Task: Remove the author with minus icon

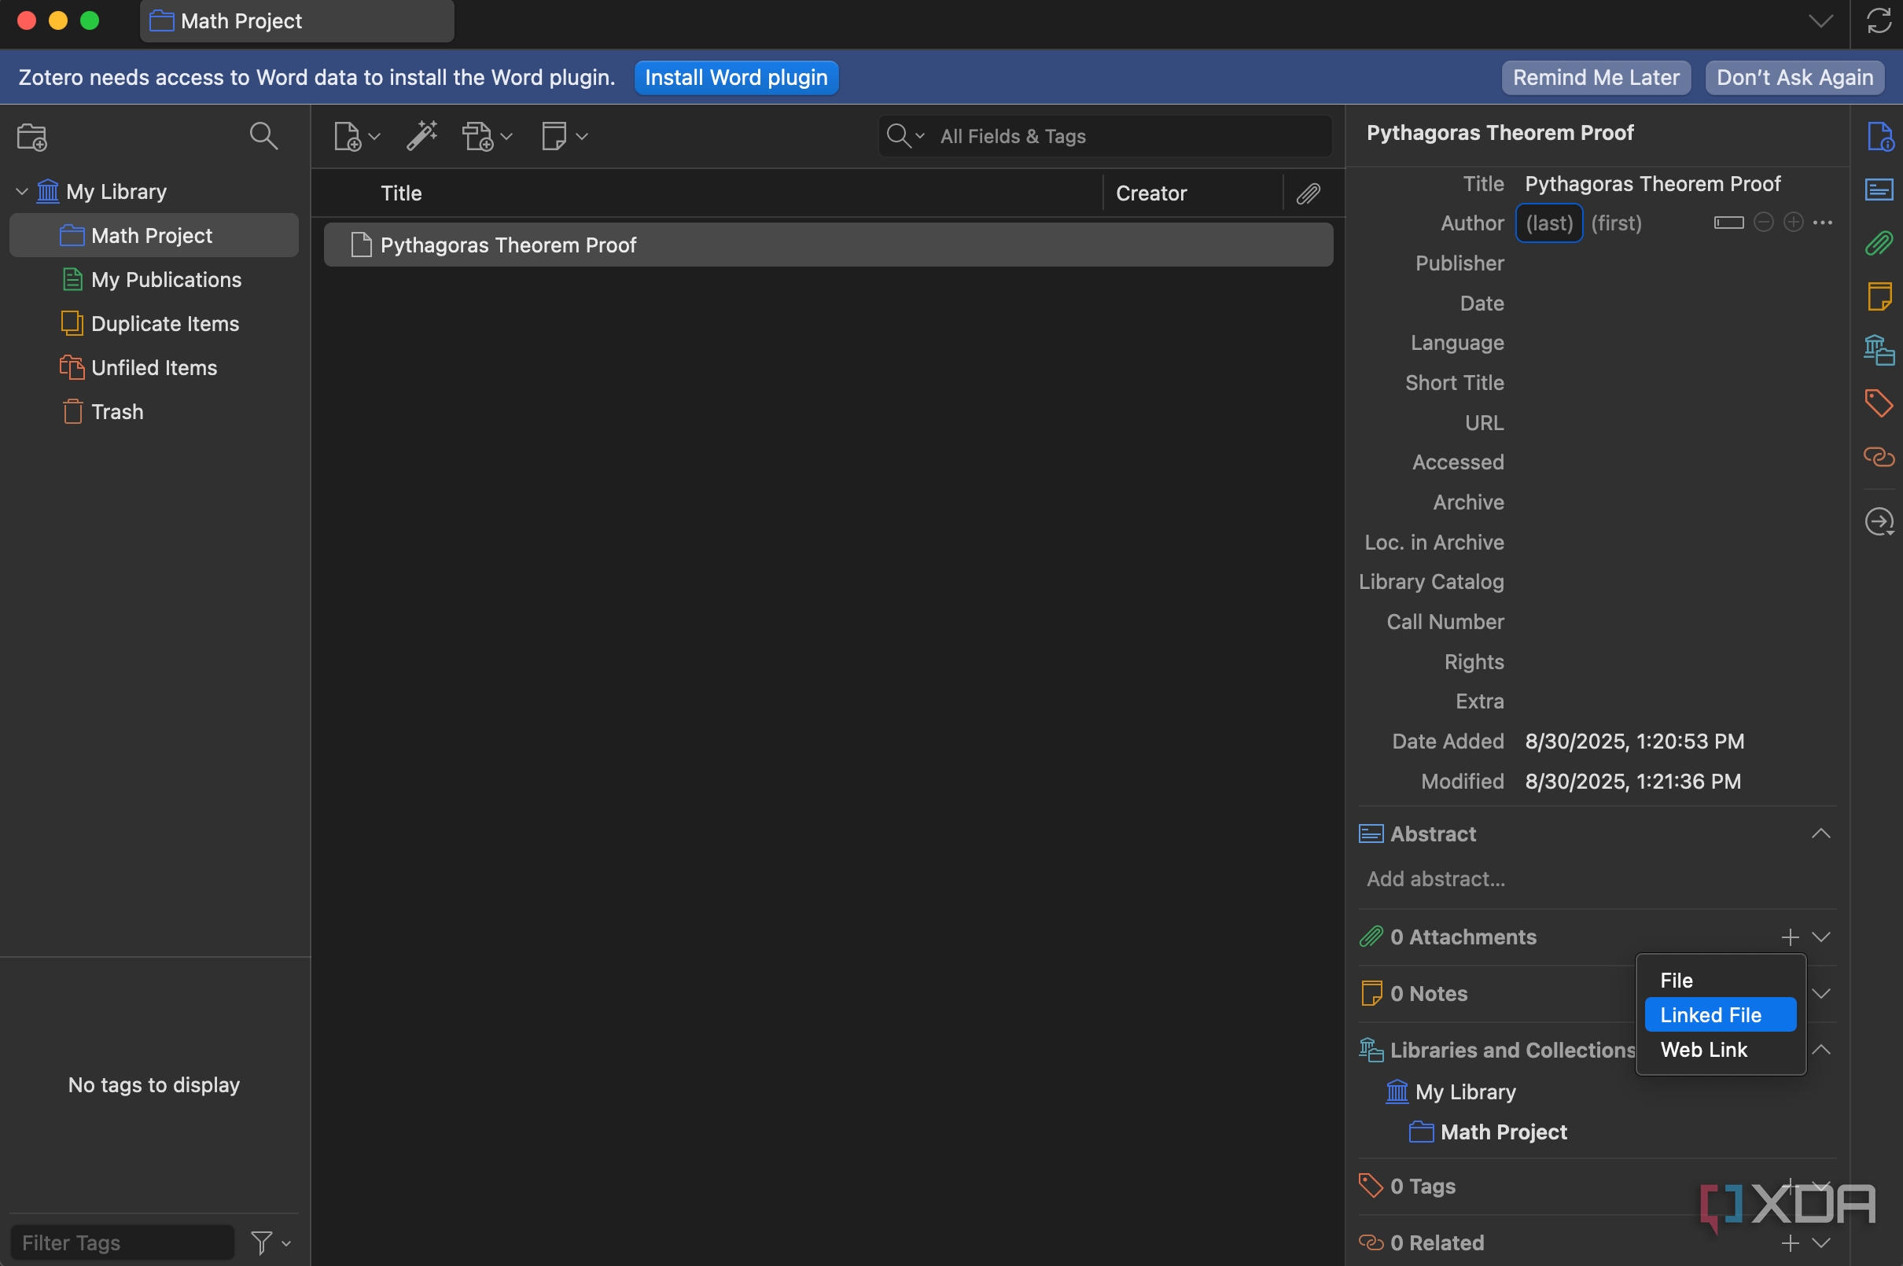Action: pyautogui.click(x=1763, y=222)
